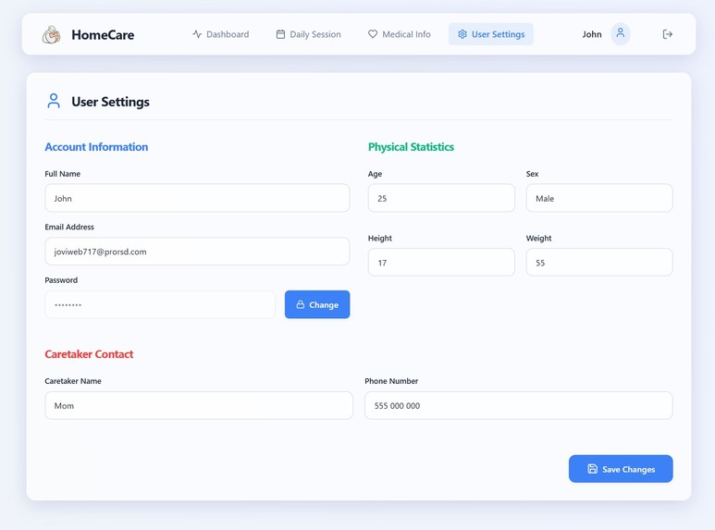The image size is (715, 530).
Task: Click the Password field
Action: 160,304
